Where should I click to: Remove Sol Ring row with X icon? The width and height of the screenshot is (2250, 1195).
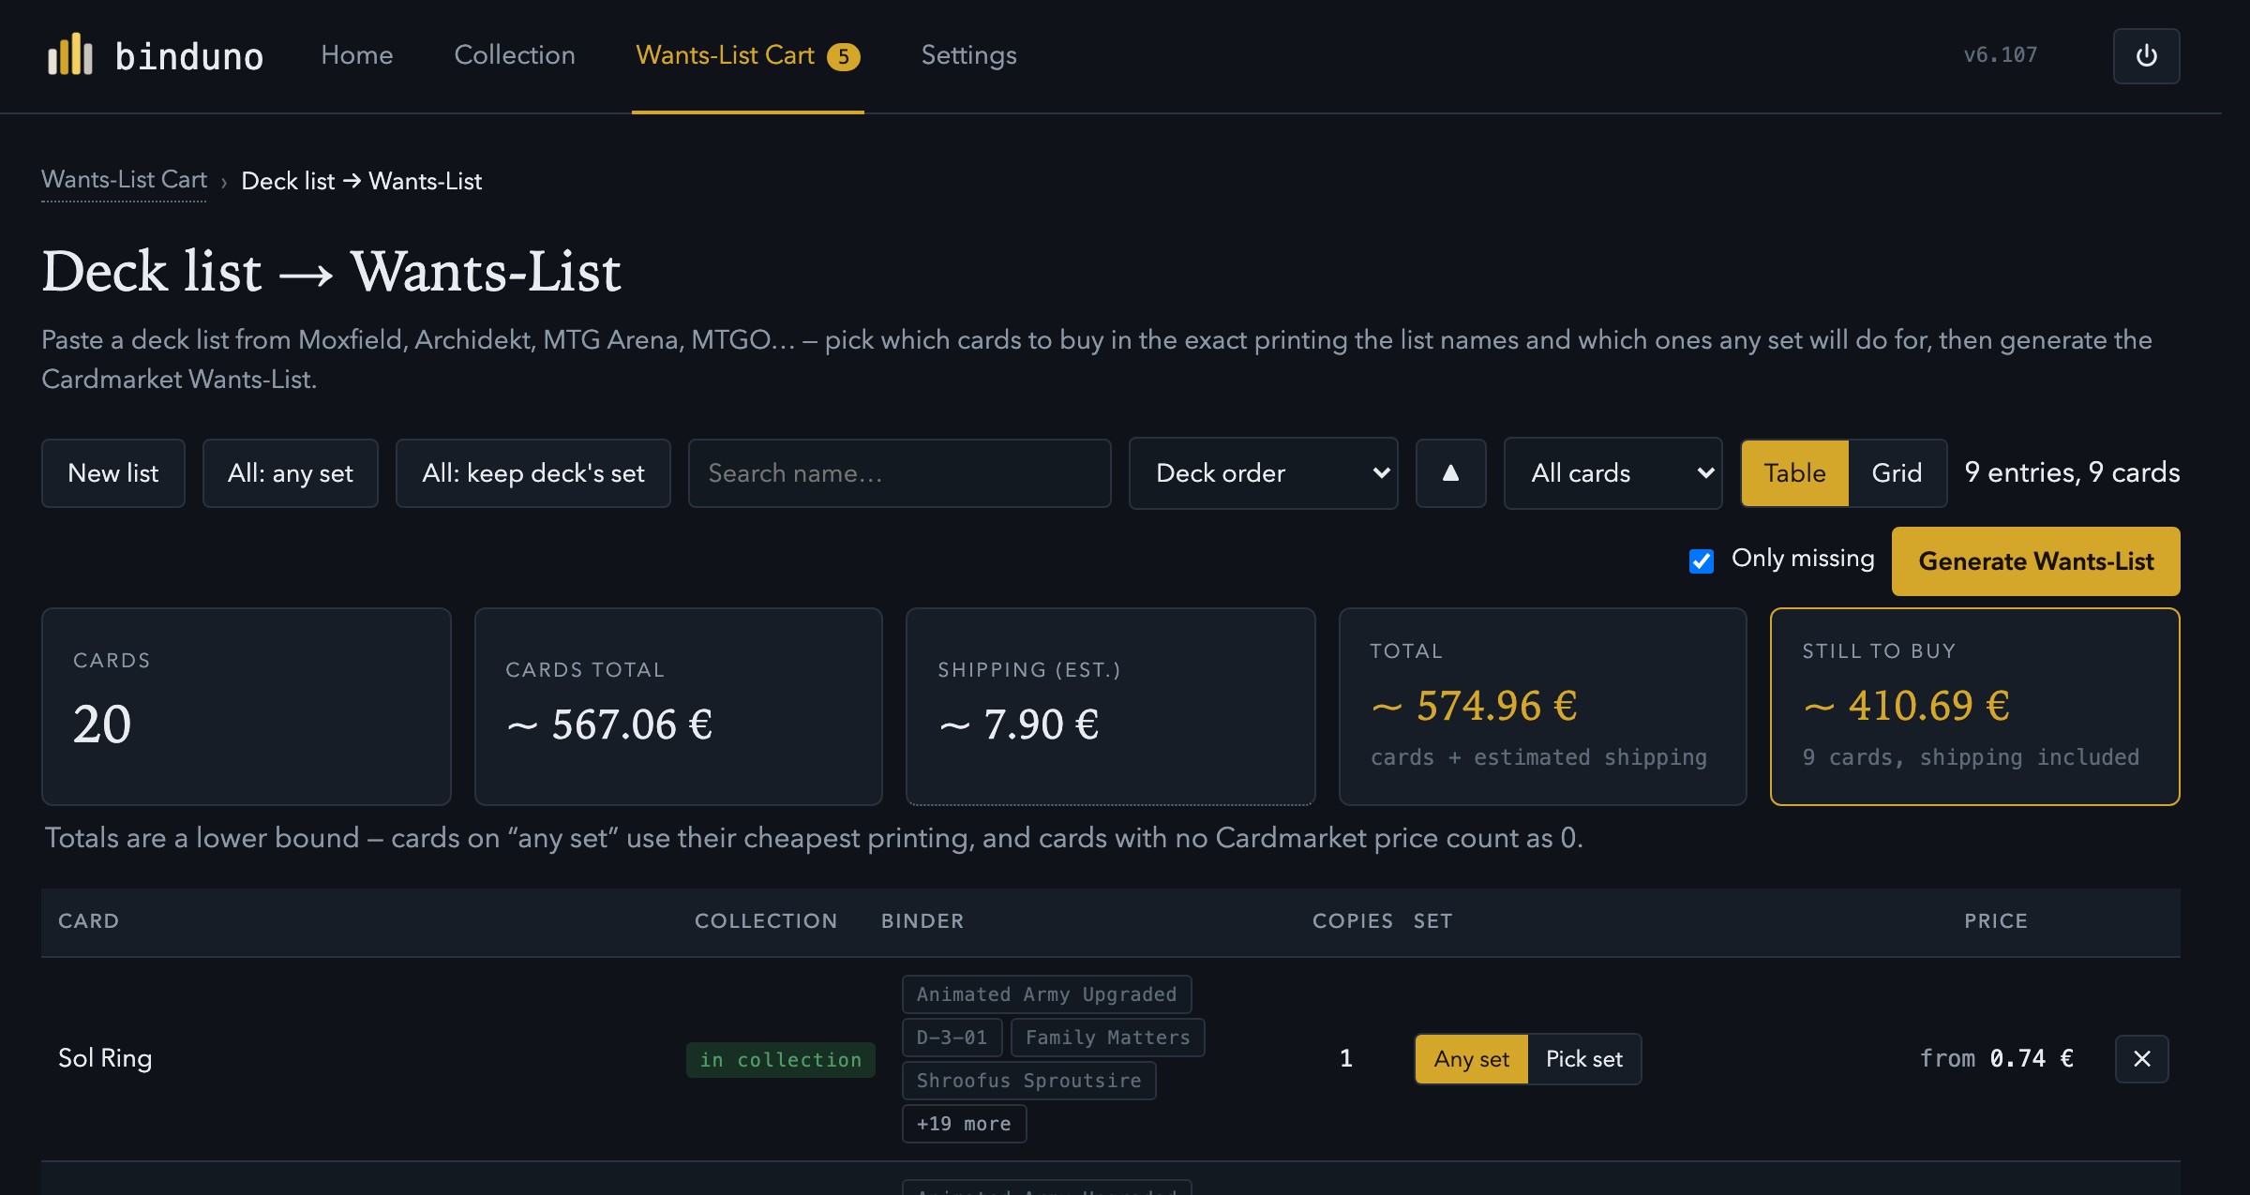click(2142, 1059)
